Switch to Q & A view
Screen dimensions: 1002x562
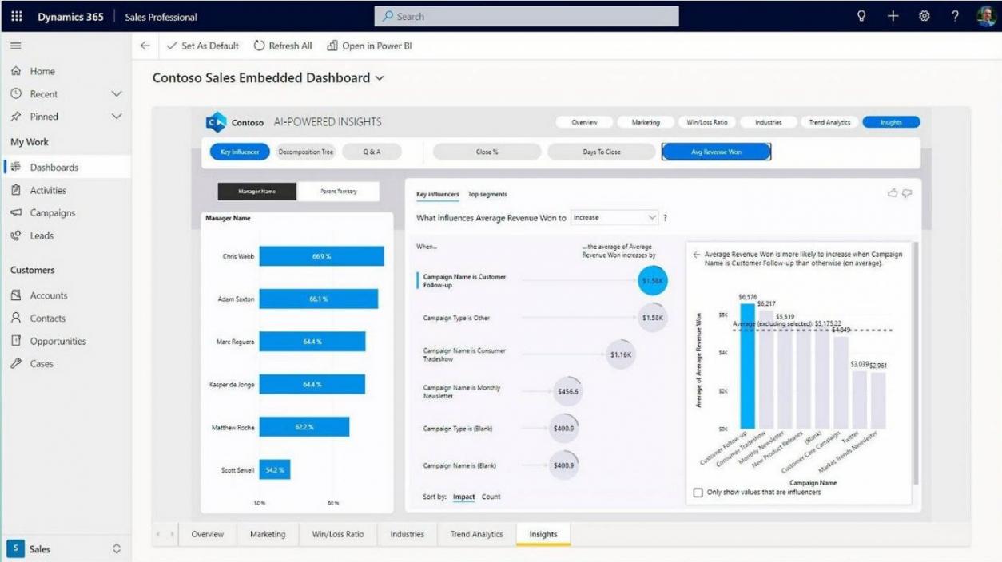click(x=372, y=152)
